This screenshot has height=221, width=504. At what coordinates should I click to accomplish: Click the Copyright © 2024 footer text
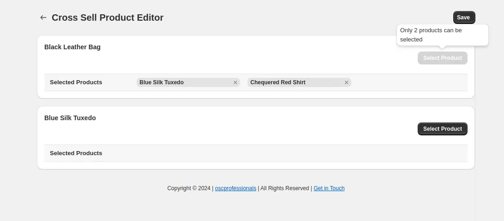tap(189, 188)
